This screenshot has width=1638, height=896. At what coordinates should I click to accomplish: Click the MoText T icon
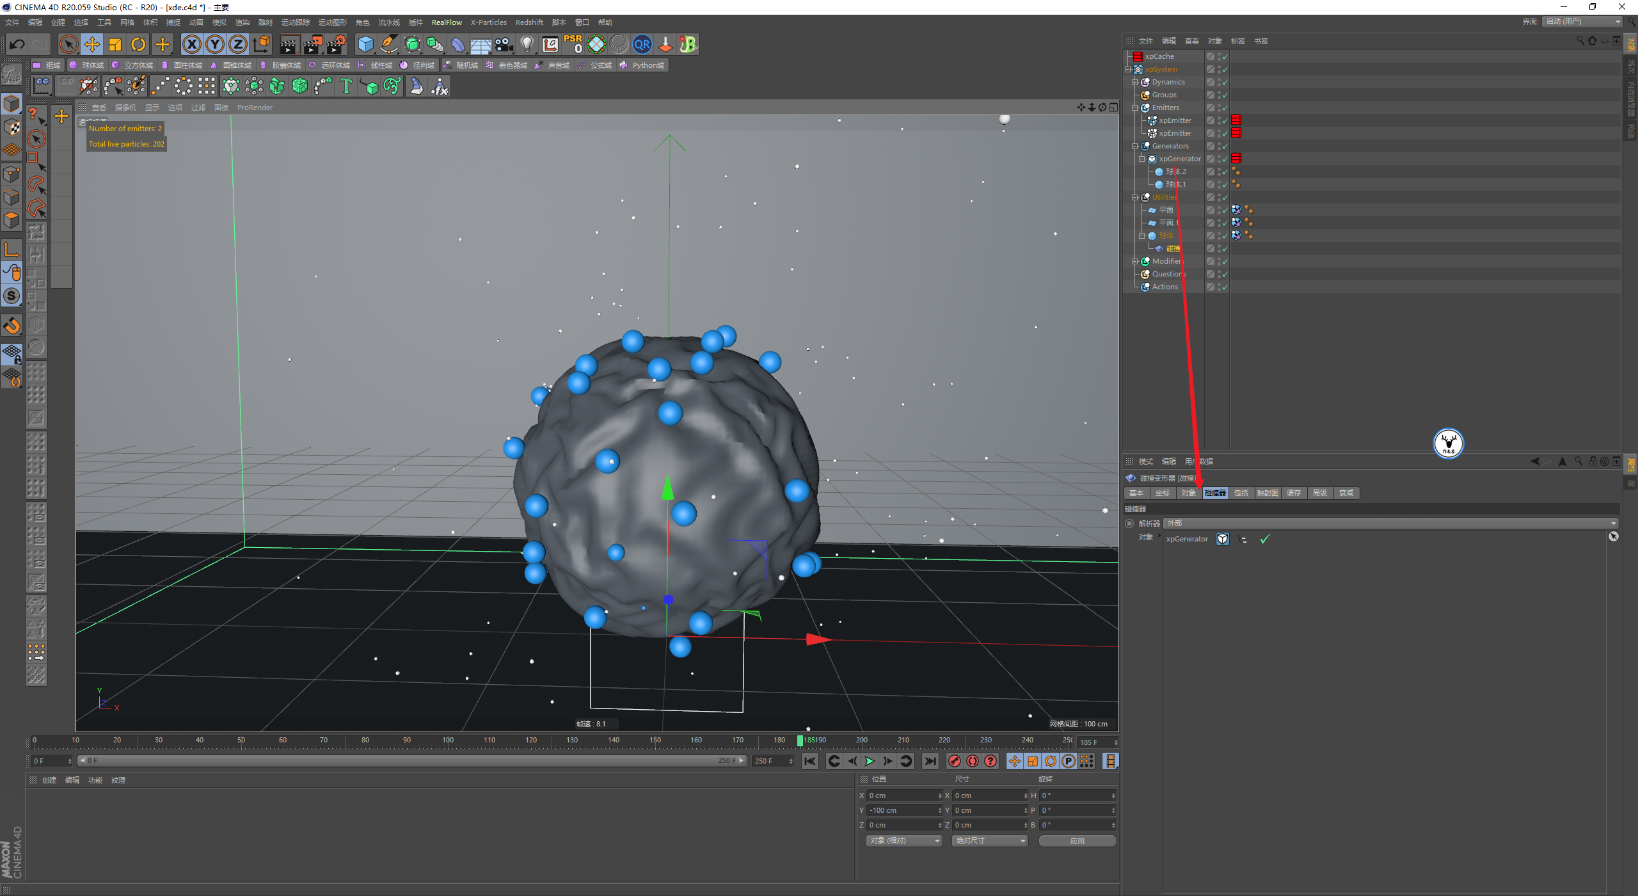[x=346, y=86]
